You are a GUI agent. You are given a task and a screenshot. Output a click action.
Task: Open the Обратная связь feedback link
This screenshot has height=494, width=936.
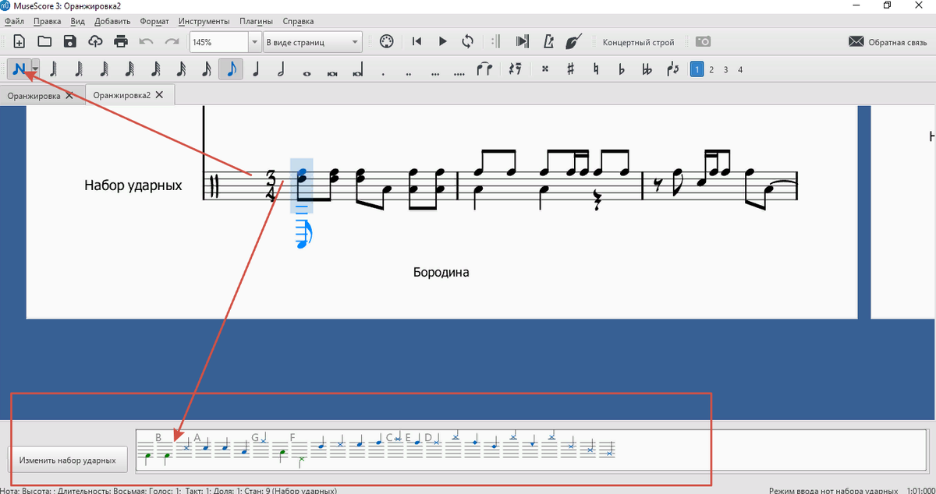click(x=887, y=42)
